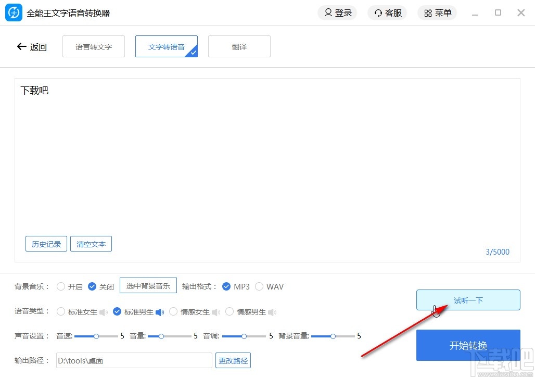Click the 标准女生 speaker icon

click(104, 311)
